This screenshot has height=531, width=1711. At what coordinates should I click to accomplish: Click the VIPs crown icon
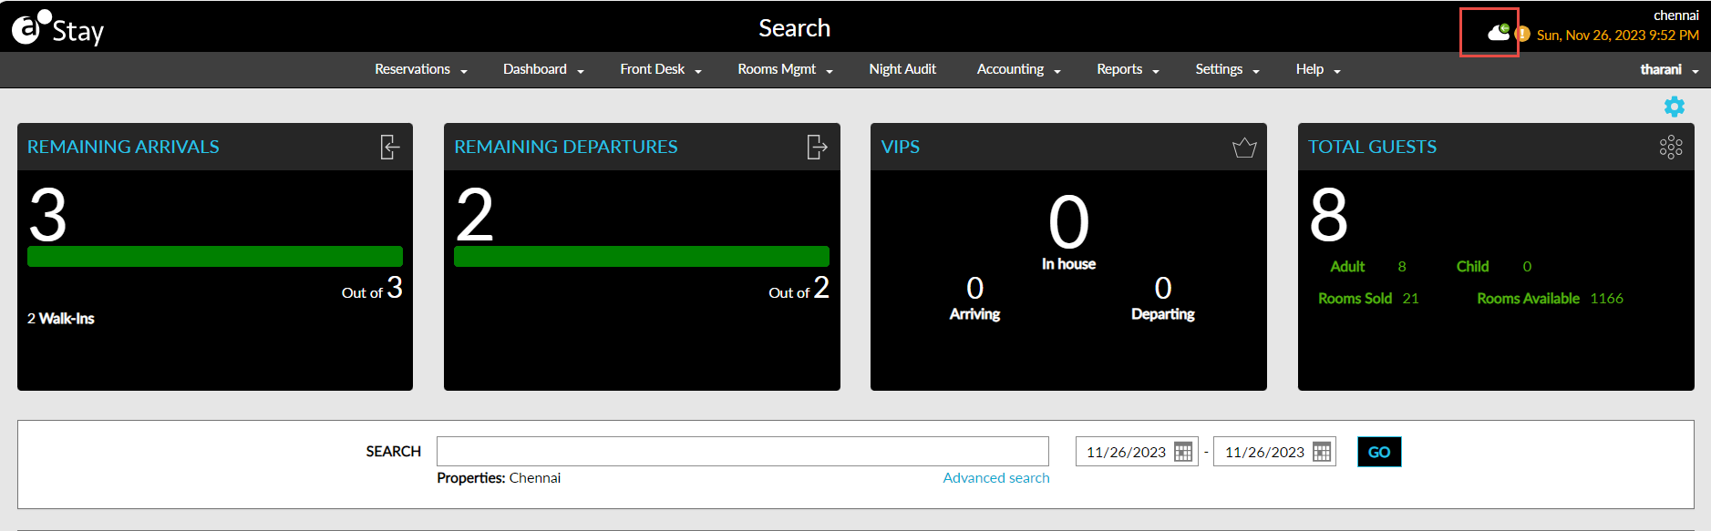pyautogui.click(x=1244, y=148)
